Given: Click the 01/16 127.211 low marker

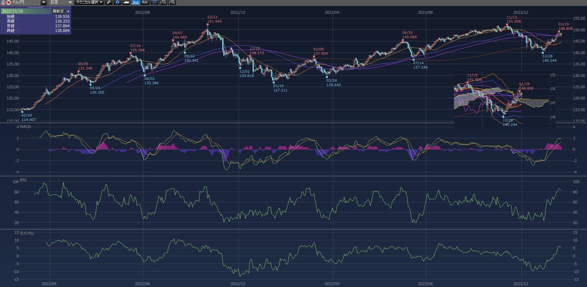Looking at the screenshot, I should (274, 83).
